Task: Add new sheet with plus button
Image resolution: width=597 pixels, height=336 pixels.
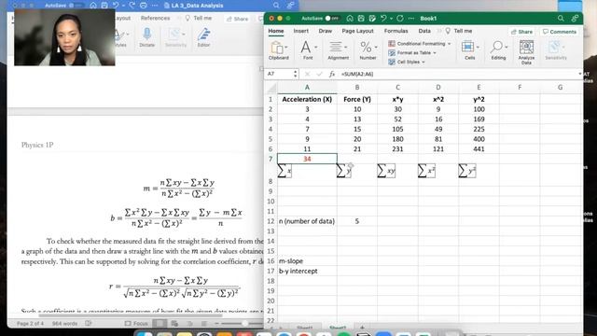Action: point(362,328)
